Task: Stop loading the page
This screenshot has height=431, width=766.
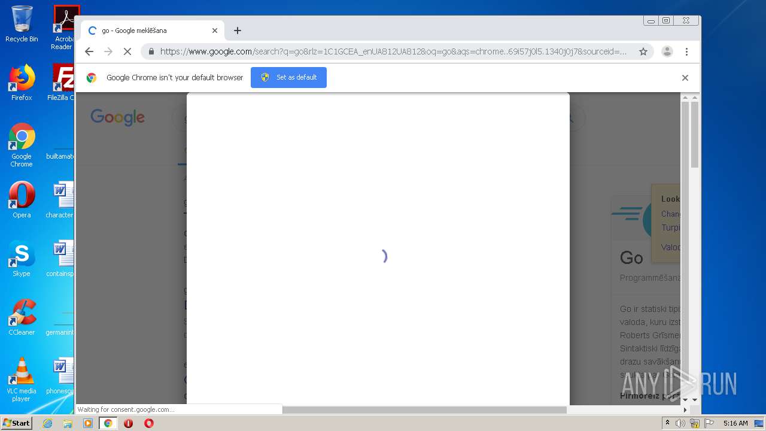Action: [x=127, y=51]
